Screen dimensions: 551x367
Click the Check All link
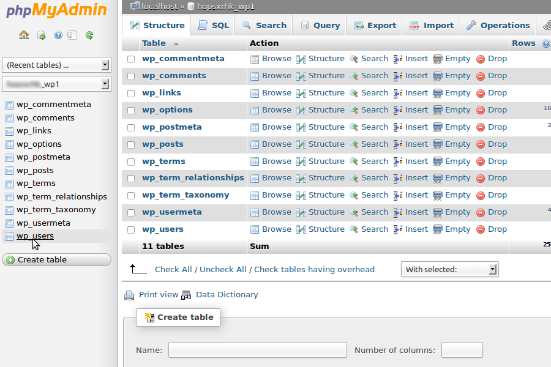coord(173,269)
